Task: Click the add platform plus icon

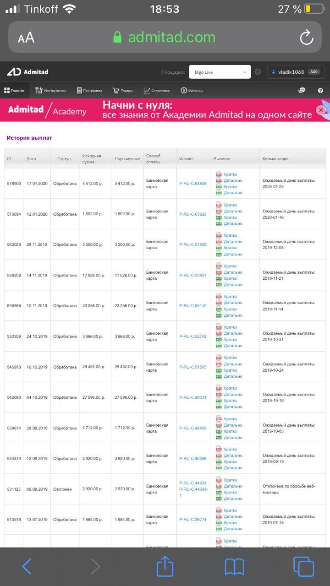Action: pos(258,72)
